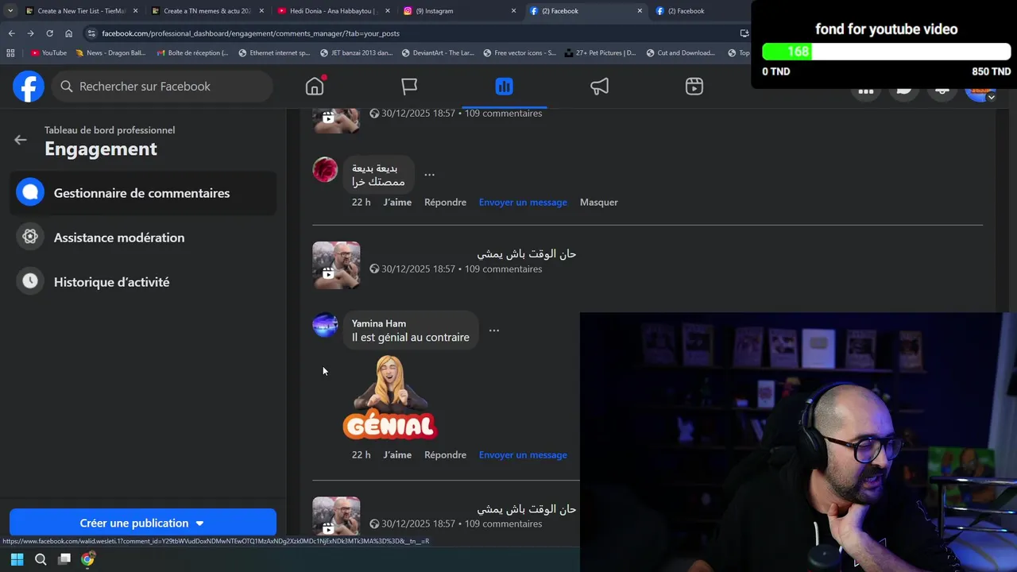
Task: Click the Assistance modération gear icon
Action: coord(30,237)
